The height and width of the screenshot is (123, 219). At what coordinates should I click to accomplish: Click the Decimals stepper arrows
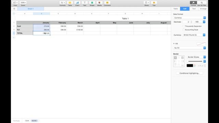click(191, 22)
